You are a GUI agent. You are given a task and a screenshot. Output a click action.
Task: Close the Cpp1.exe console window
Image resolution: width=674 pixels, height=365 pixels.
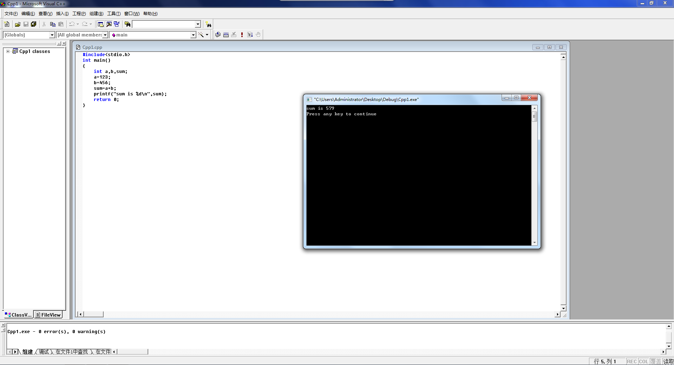(x=529, y=98)
